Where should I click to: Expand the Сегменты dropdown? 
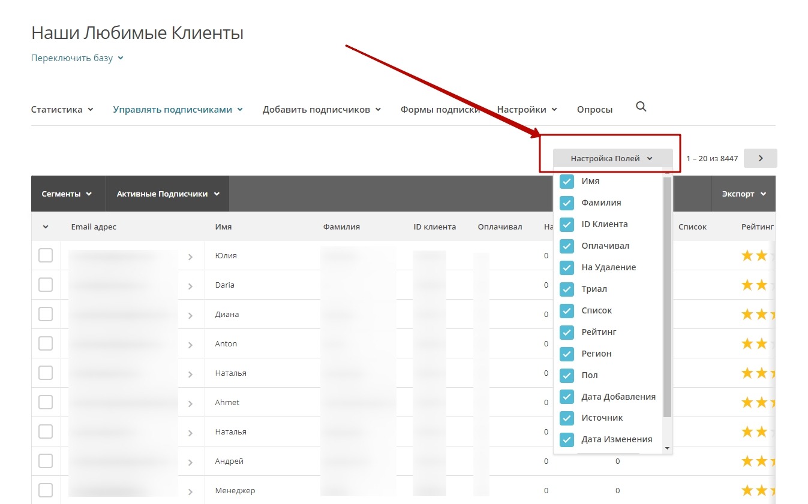tap(67, 194)
